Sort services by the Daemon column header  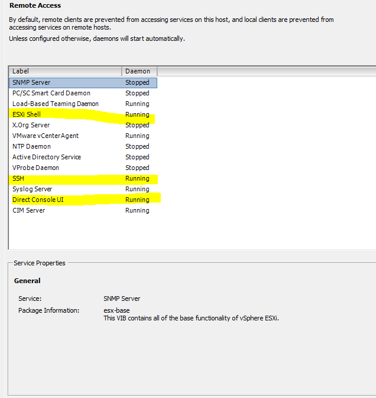[140, 71]
